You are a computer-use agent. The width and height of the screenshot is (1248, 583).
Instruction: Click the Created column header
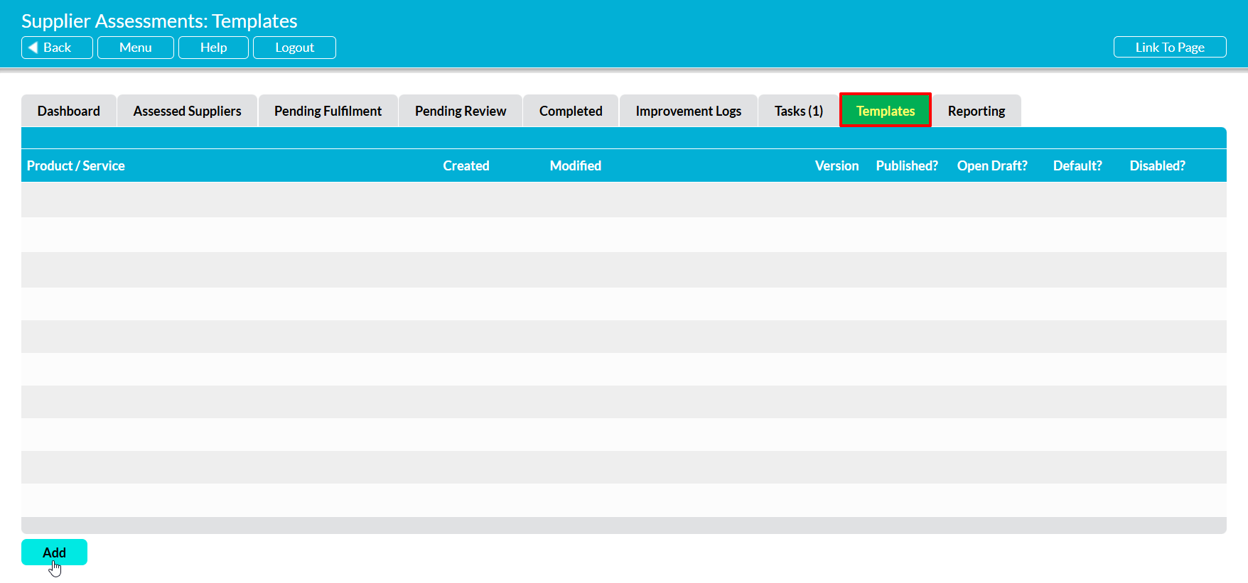tap(466, 165)
